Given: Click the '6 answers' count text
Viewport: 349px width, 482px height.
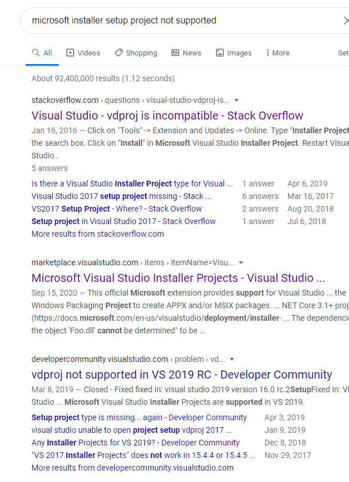Looking at the screenshot, I should 260,196.
